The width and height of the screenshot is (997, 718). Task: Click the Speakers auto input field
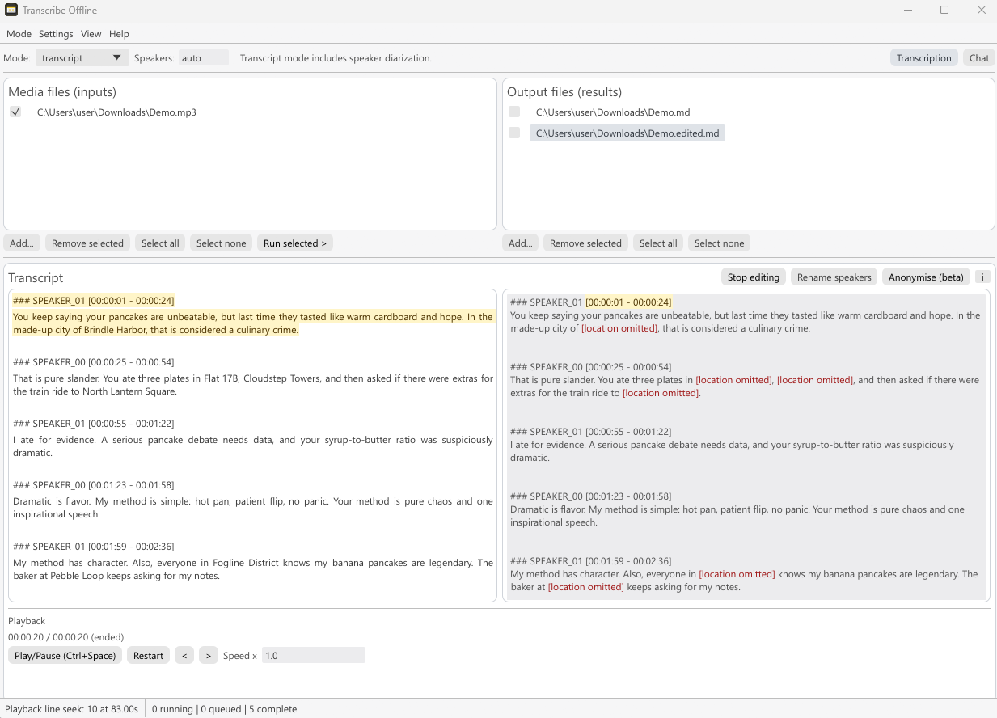coord(204,58)
